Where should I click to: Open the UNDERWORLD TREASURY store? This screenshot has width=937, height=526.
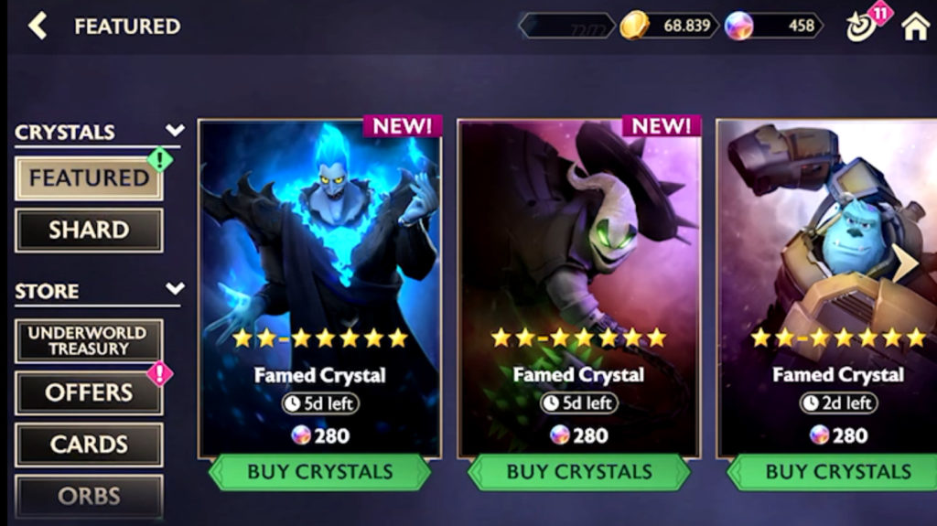coord(89,340)
